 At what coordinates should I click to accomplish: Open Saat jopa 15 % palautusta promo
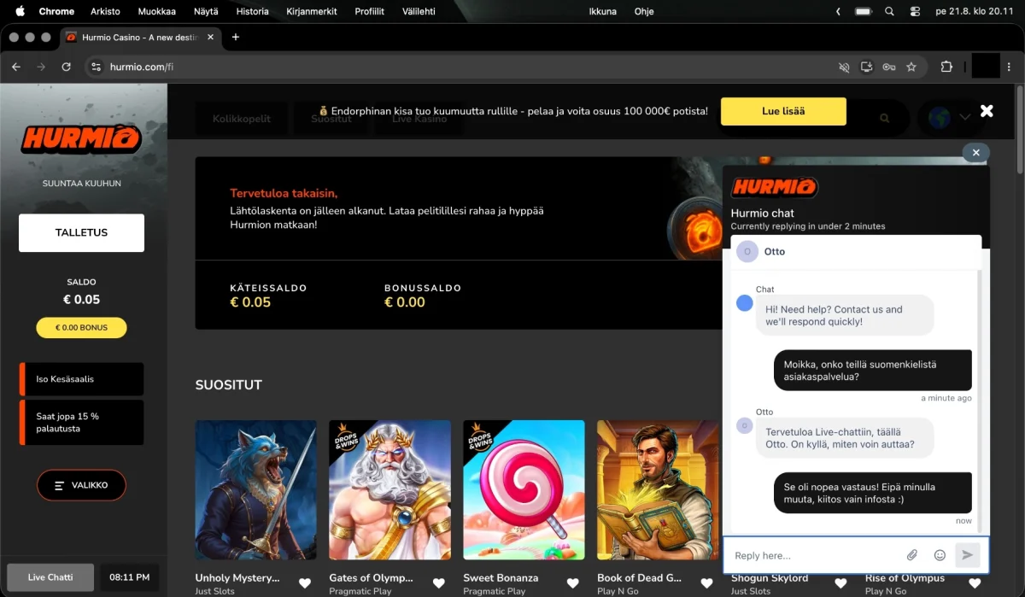[81, 422]
